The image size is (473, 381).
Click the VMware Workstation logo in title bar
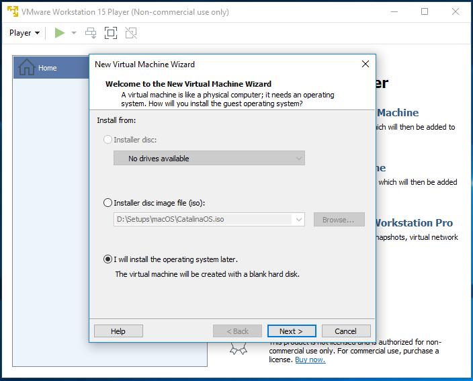point(13,11)
